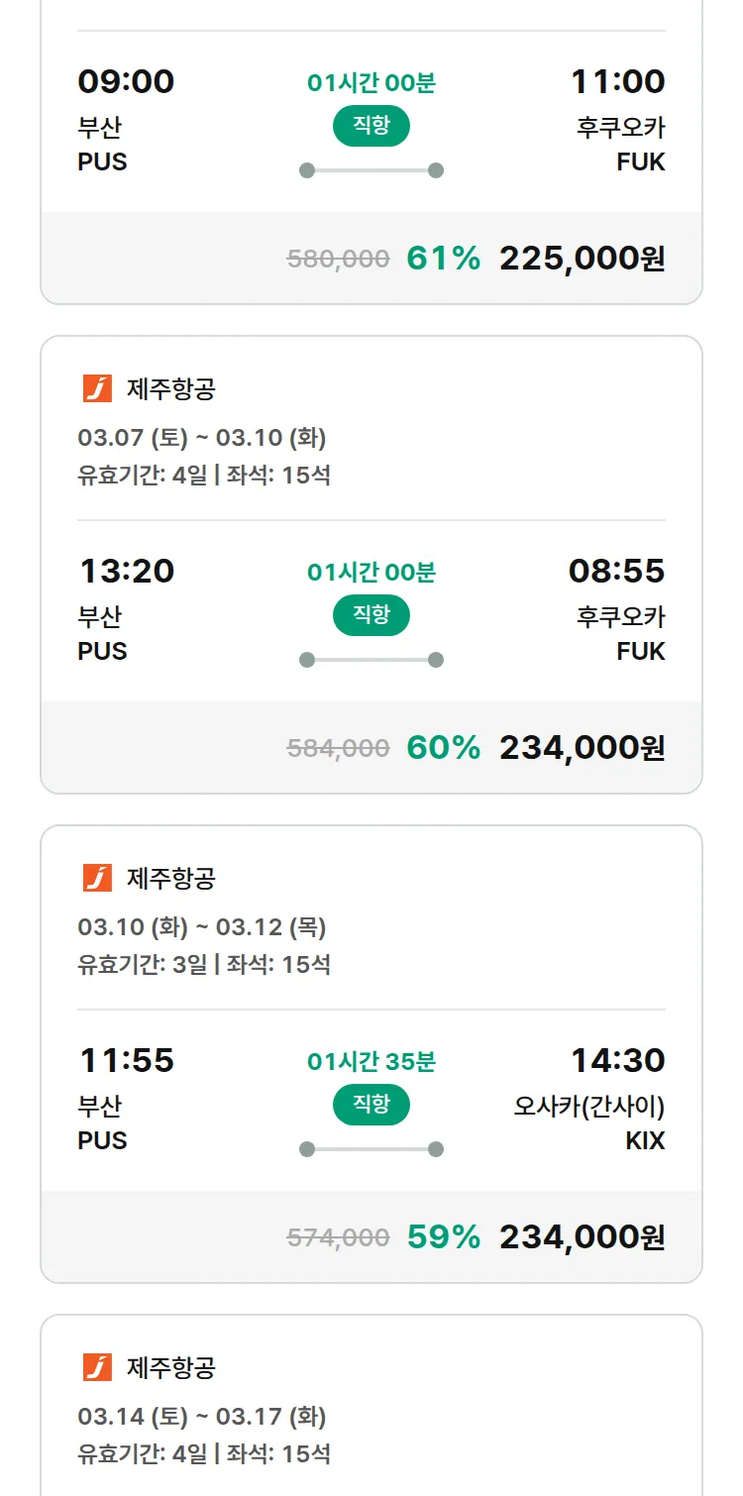Viewport: 743px width, 1496px height.
Task: Click the 오사카(간사이) destination name
Action: 588,1106
